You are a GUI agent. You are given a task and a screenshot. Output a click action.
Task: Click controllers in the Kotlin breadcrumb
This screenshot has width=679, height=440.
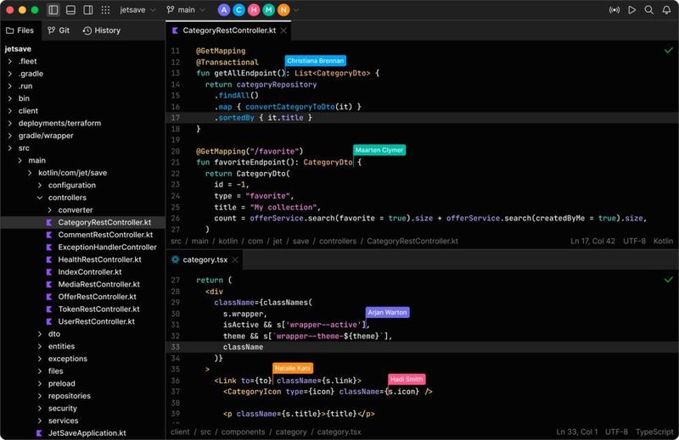[338, 241]
